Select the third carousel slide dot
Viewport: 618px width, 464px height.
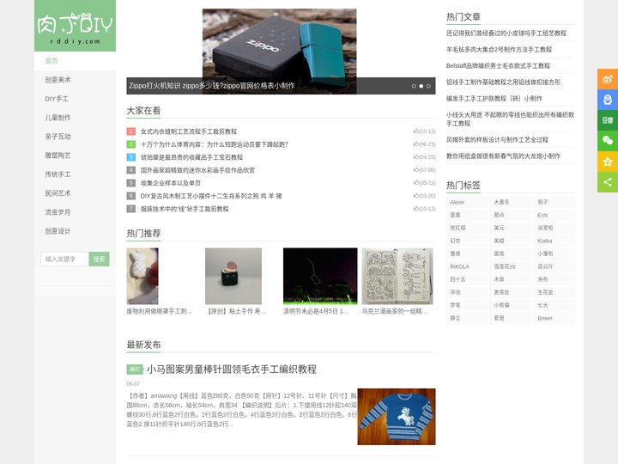tap(428, 86)
